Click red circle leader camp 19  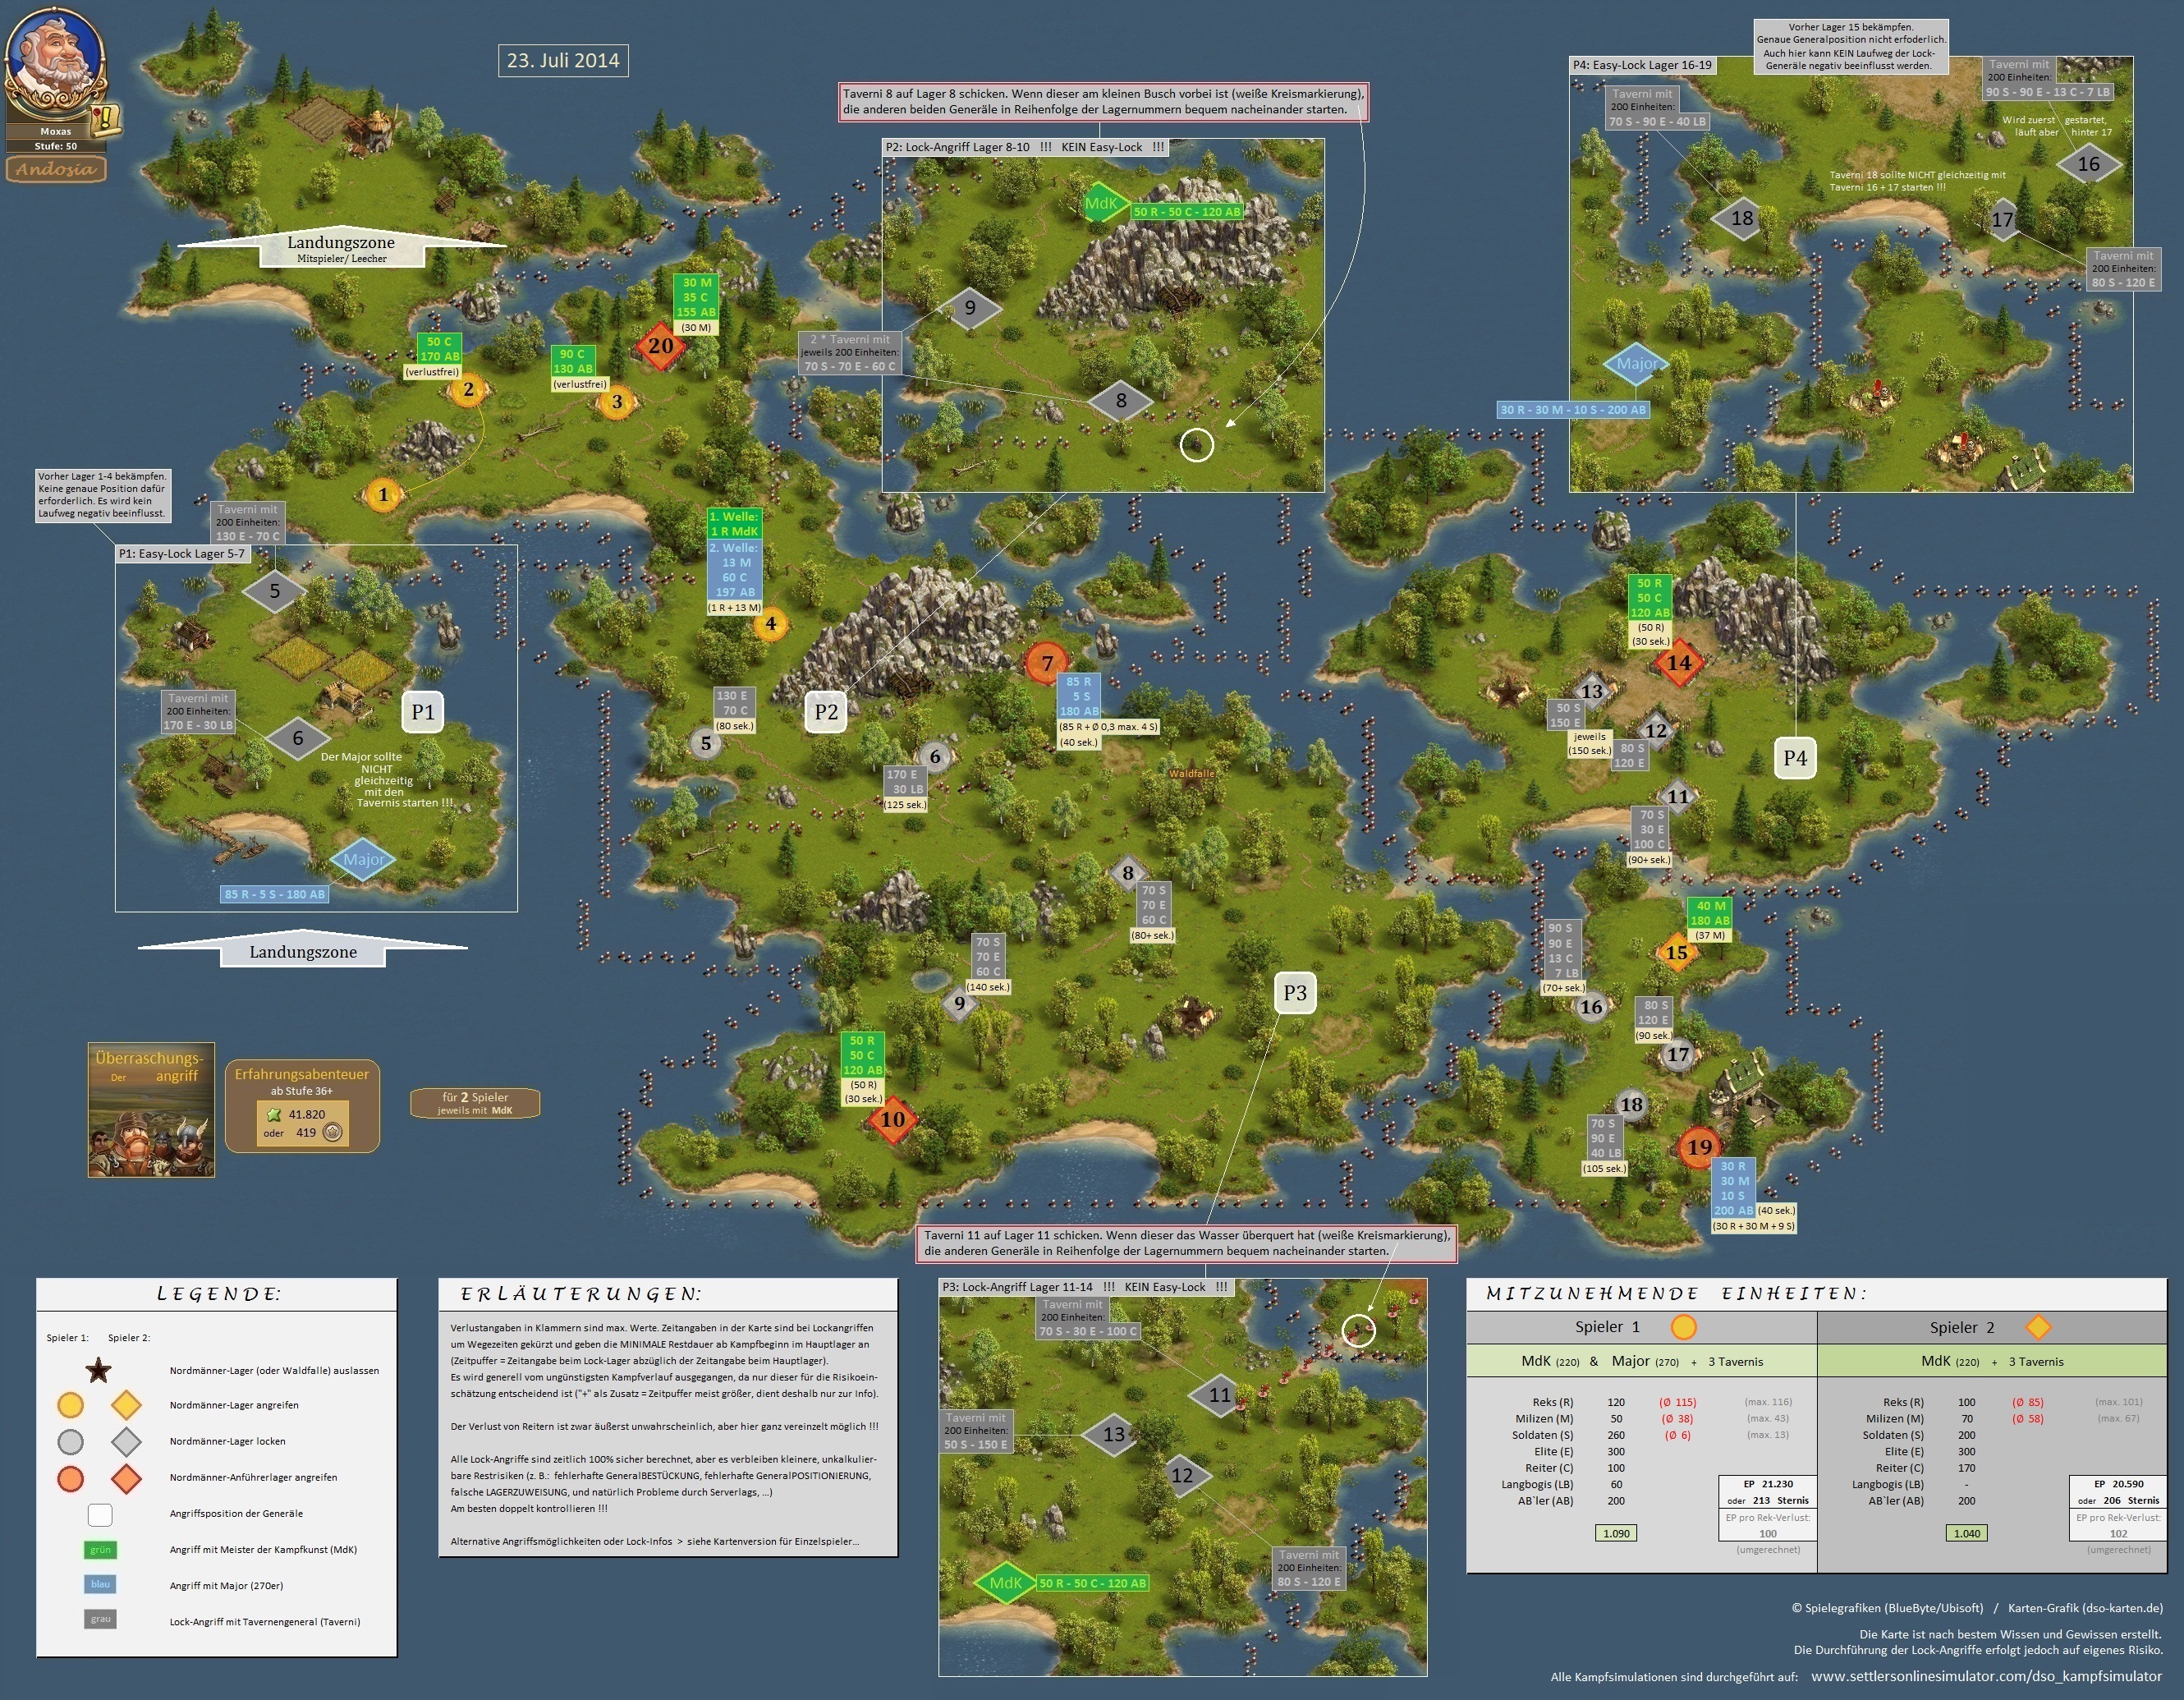[1699, 1147]
